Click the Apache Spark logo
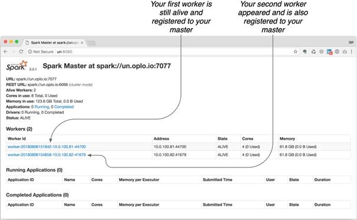This screenshot has height=220, width=357. click(x=17, y=65)
